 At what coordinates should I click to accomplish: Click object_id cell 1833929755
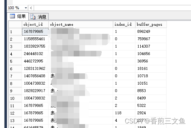coord(35,47)
